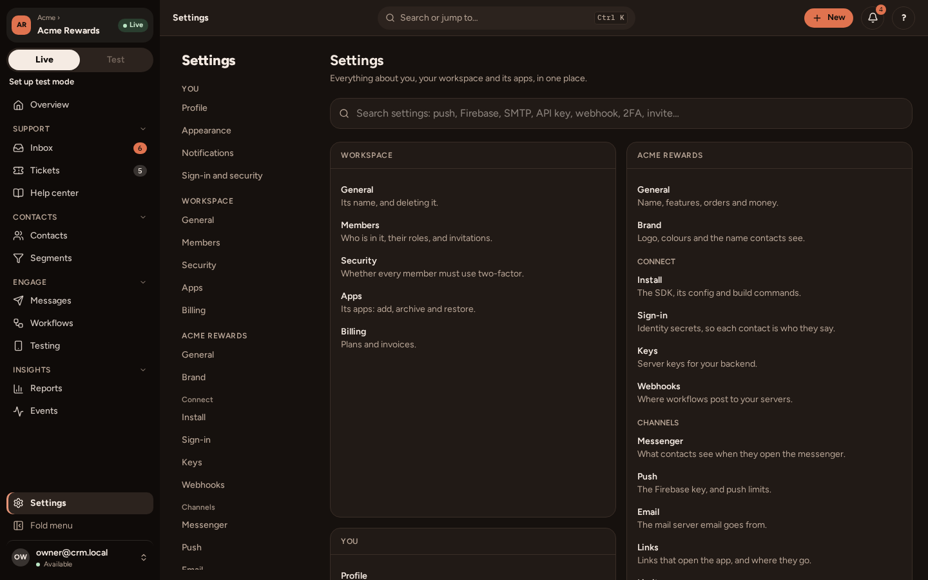Click the Overview home icon
Image resolution: width=928 pixels, height=580 pixels.
(19, 105)
